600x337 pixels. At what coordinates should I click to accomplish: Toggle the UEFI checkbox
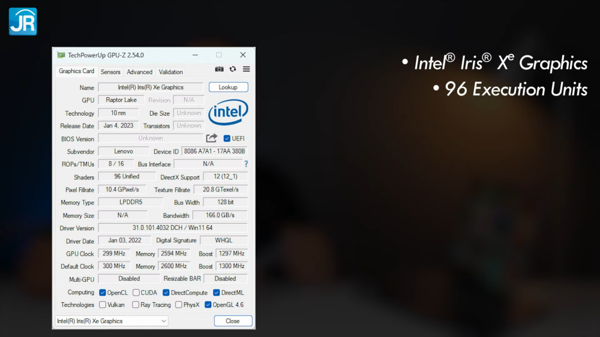227,139
